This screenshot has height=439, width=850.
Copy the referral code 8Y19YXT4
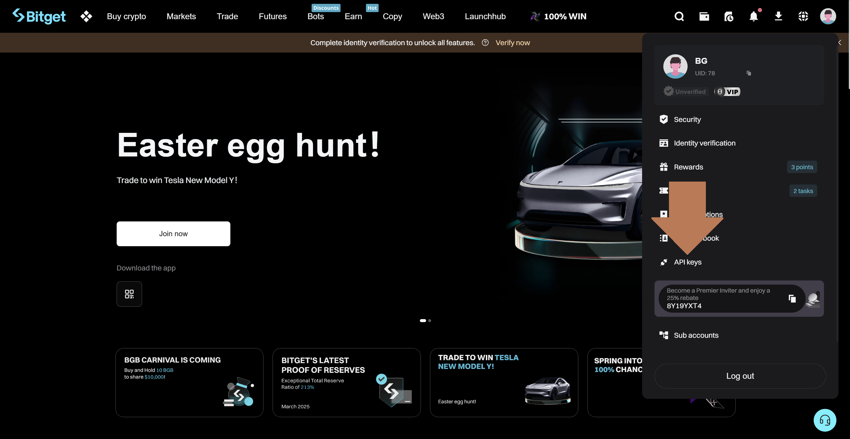click(792, 298)
